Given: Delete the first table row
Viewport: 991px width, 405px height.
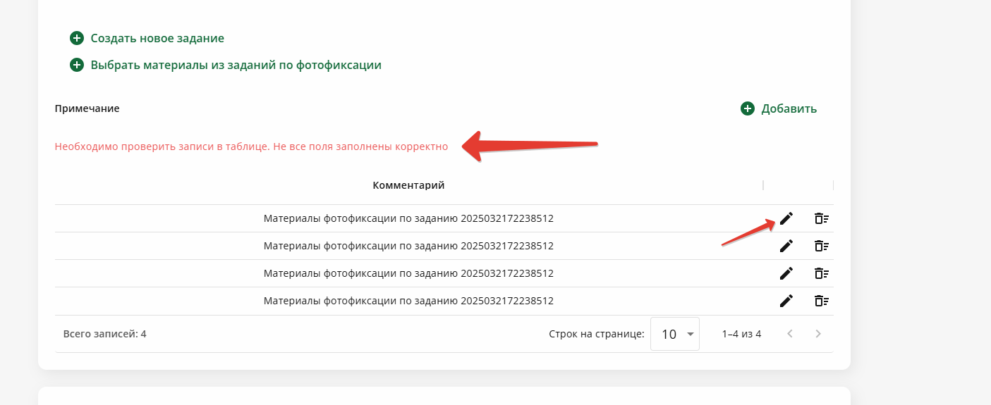Looking at the screenshot, I should (x=821, y=218).
